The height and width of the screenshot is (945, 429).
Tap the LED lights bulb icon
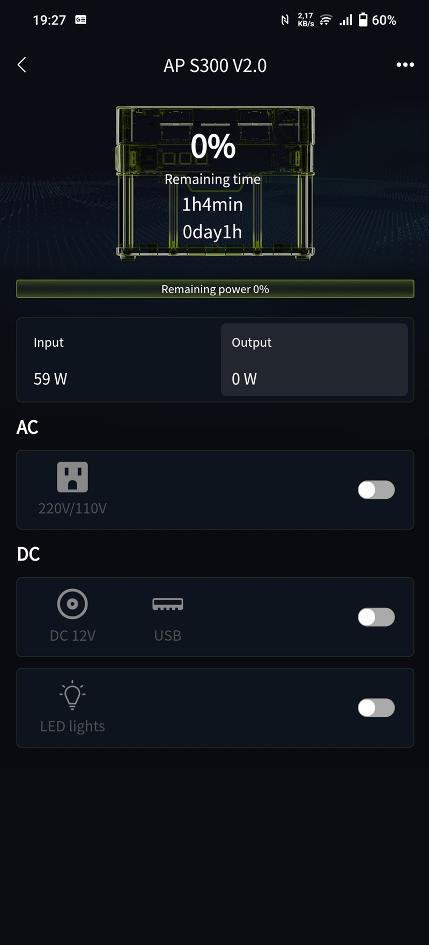(x=72, y=695)
